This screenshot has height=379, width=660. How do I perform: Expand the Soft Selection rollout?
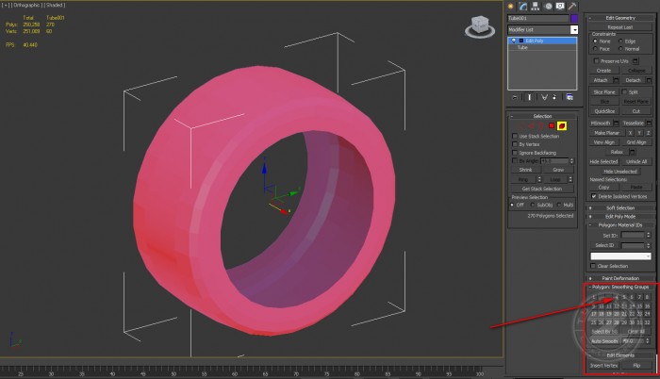pos(619,207)
